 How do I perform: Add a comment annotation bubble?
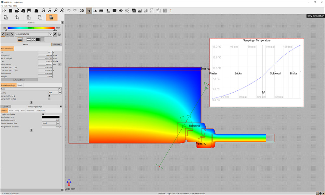[x=114, y=11]
